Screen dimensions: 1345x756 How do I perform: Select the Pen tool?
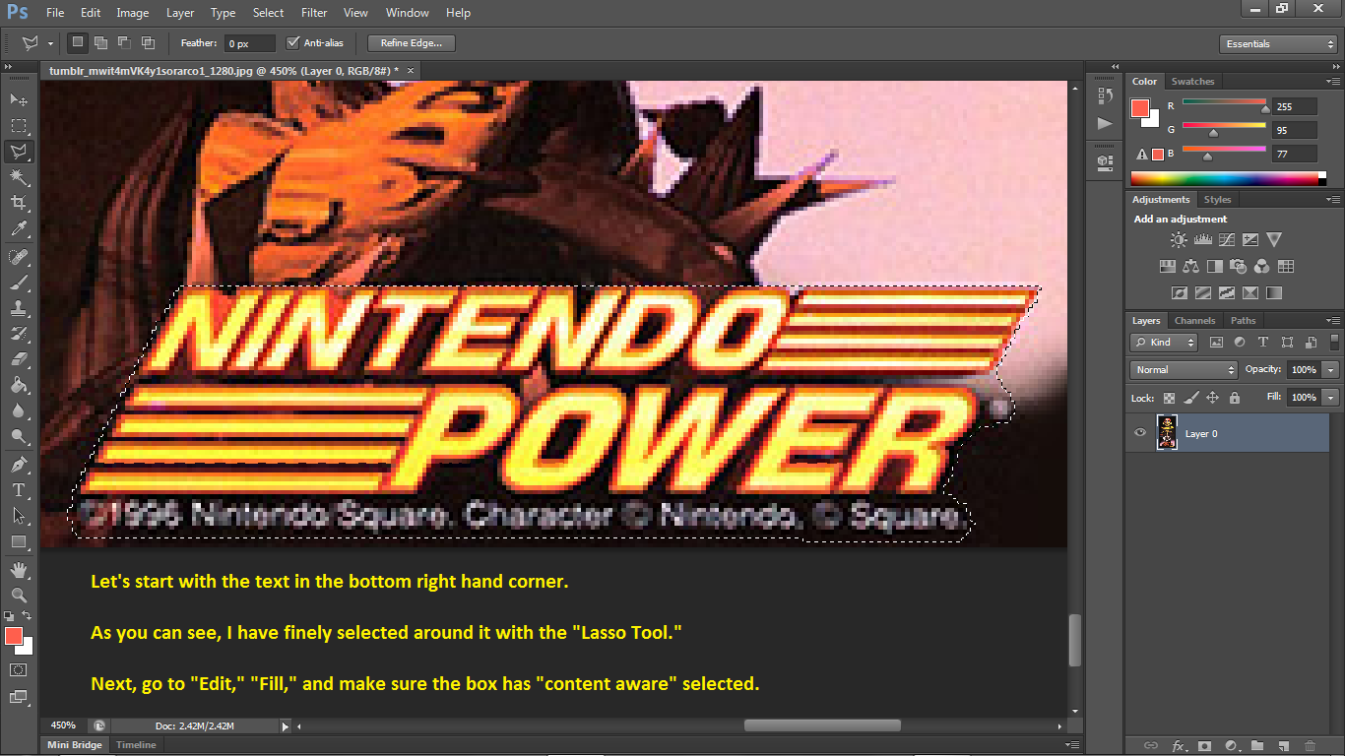point(19,465)
